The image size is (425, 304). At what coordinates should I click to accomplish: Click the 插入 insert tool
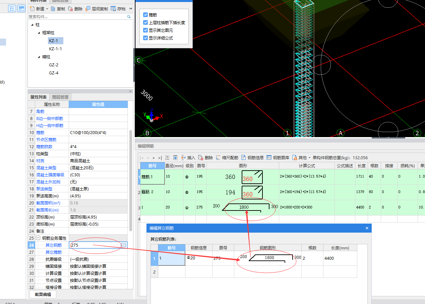[188, 158]
